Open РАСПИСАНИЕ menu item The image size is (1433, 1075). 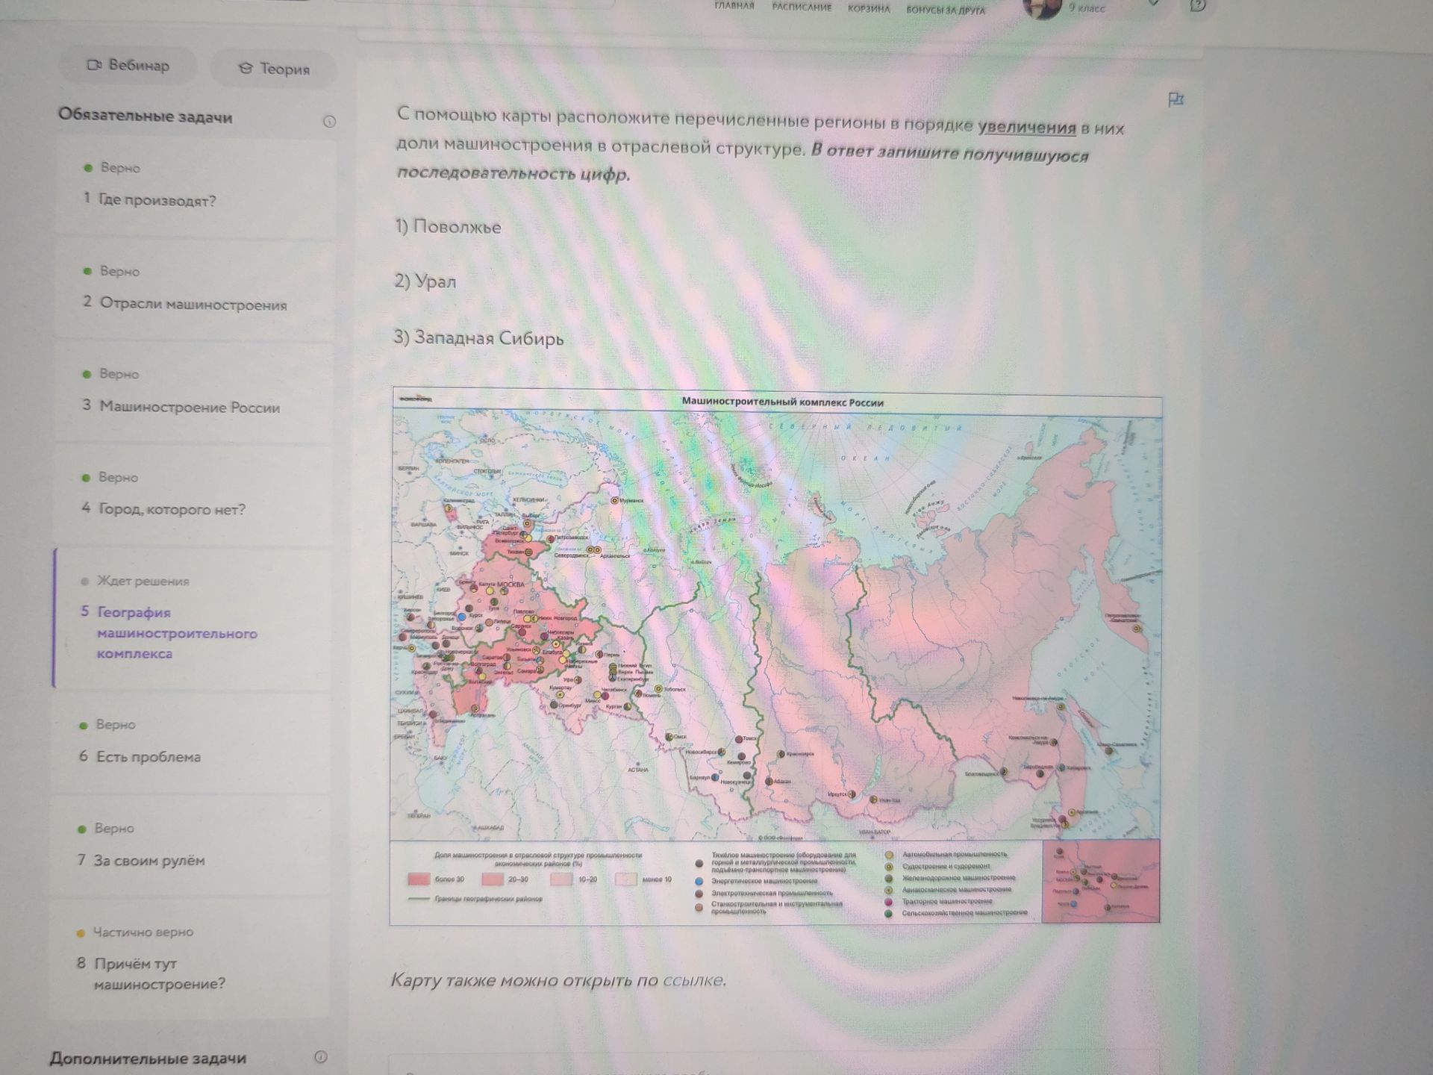(x=802, y=7)
